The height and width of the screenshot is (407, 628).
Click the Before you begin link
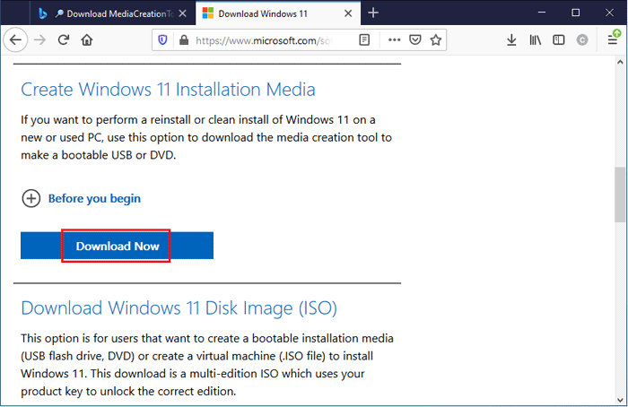pos(94,198)
